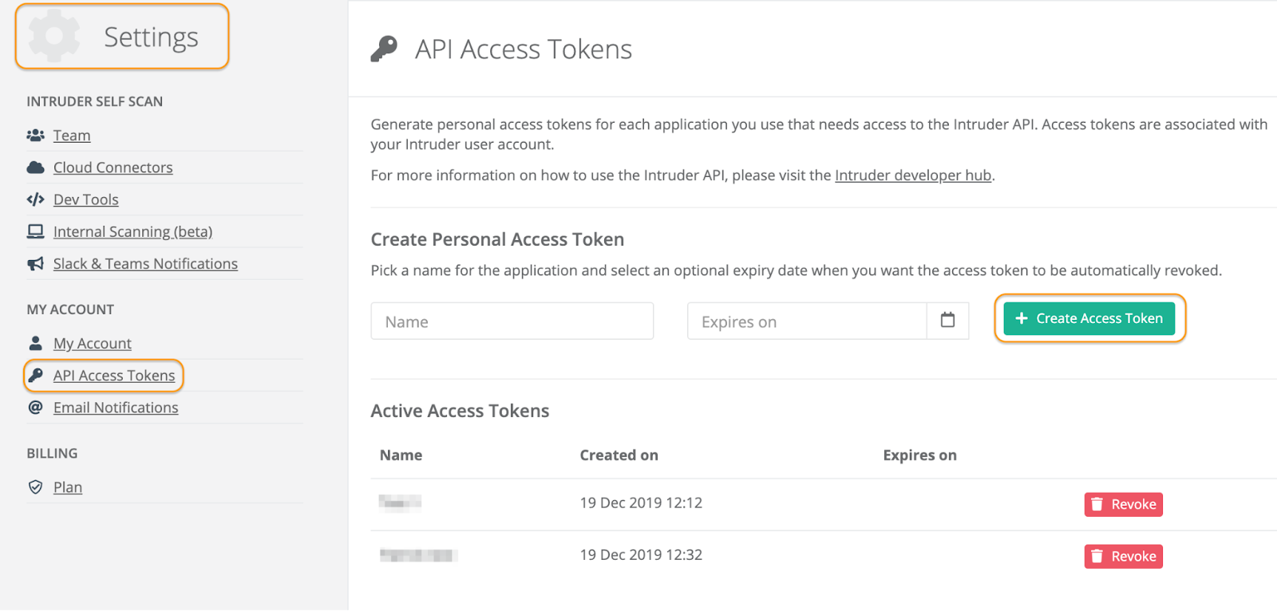Follow the Intruder developer hub link
1277x611 pixels.
[x=912, y=175]
